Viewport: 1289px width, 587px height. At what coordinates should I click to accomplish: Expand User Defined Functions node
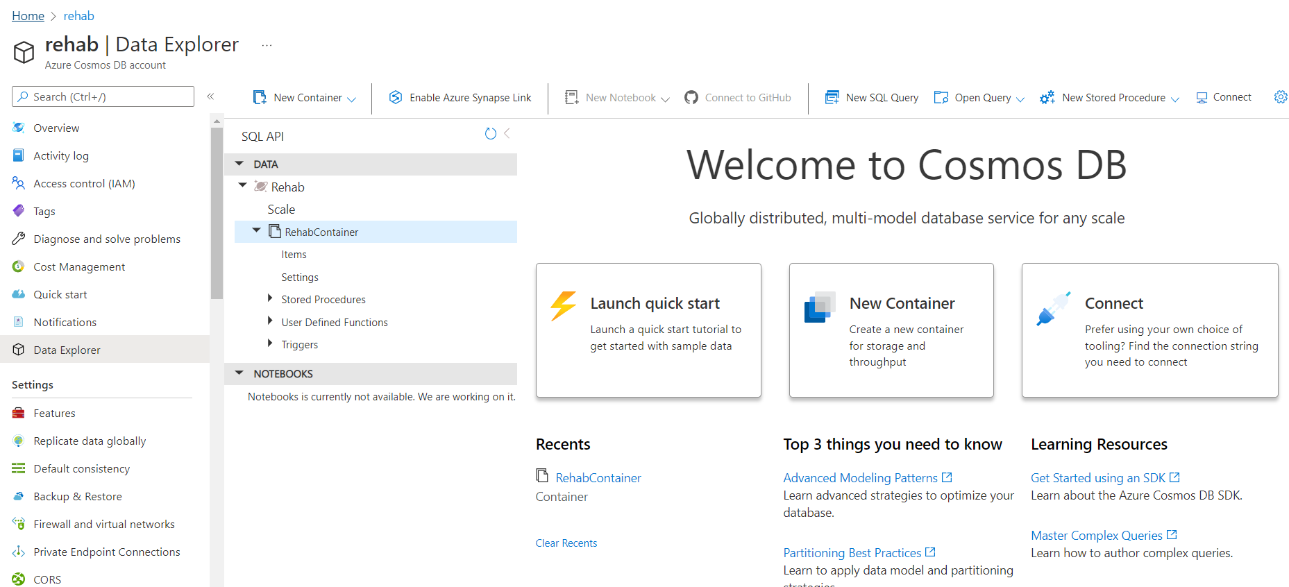[270, 321]
